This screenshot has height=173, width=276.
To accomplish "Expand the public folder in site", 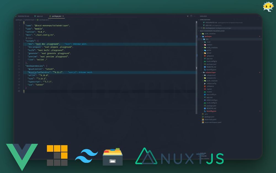I will 202,50.
